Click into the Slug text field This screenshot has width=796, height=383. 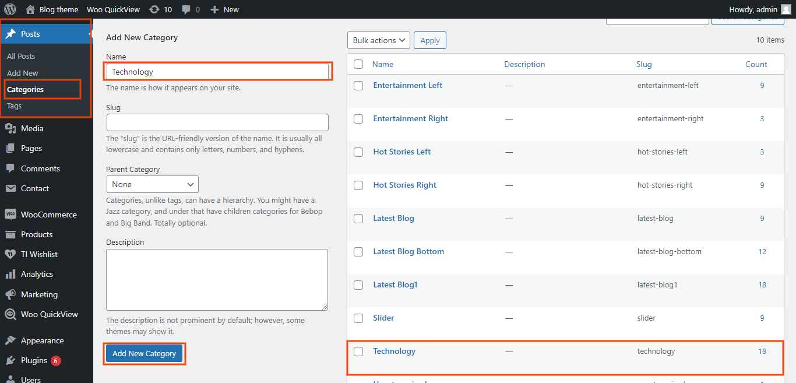pyautogui.click(x=217, y=122)
